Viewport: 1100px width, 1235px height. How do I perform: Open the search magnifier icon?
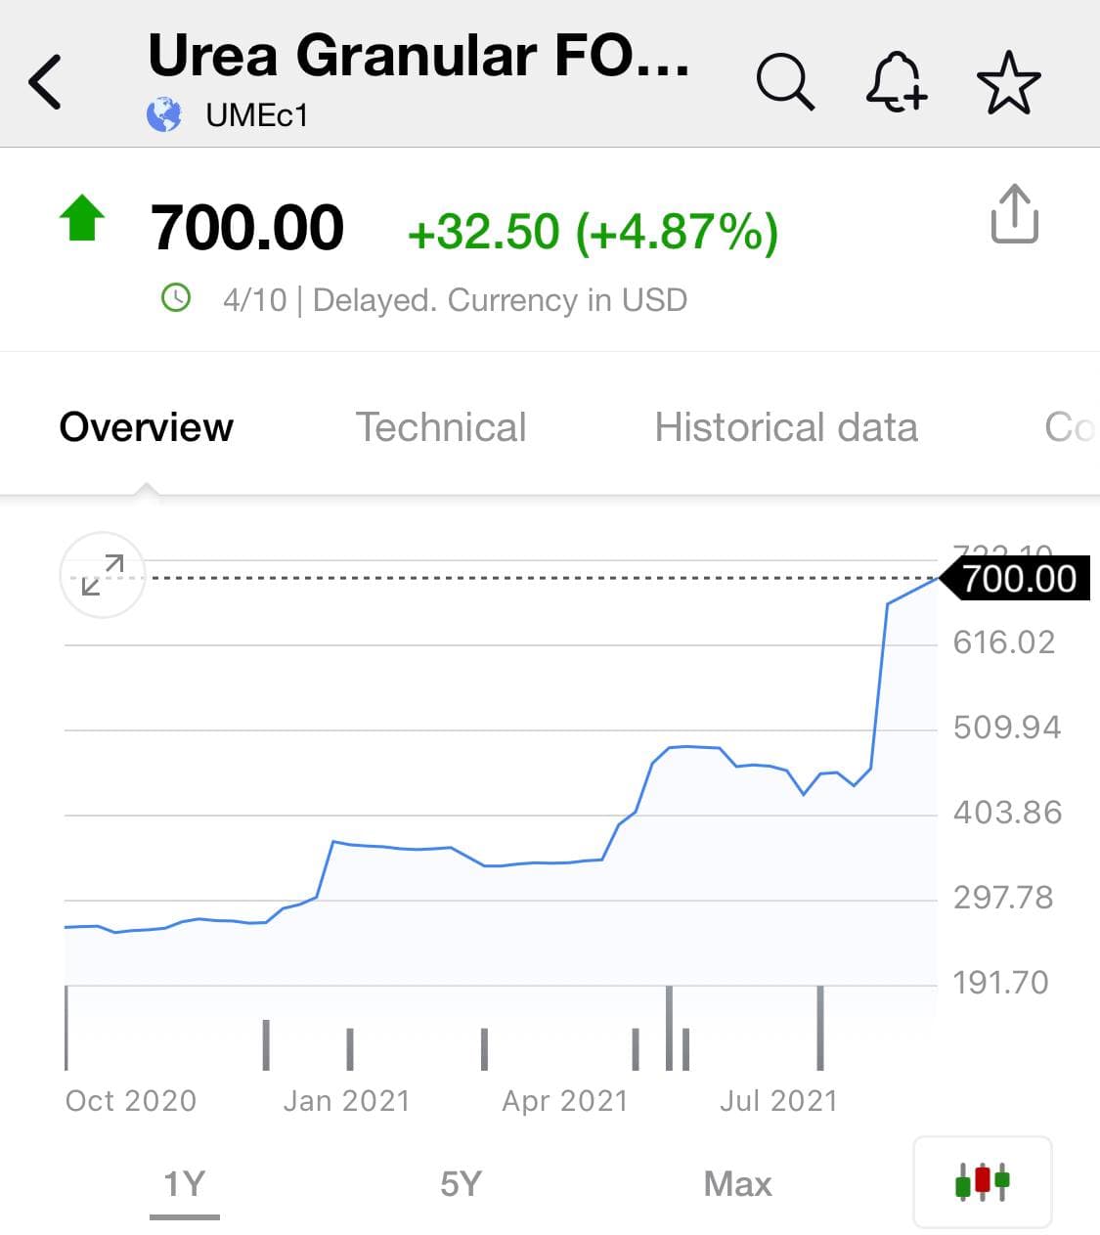(x=785, y=81)
